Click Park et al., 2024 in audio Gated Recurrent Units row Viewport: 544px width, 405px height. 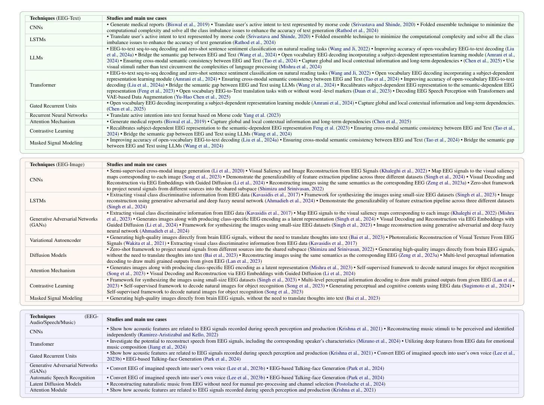222,359
